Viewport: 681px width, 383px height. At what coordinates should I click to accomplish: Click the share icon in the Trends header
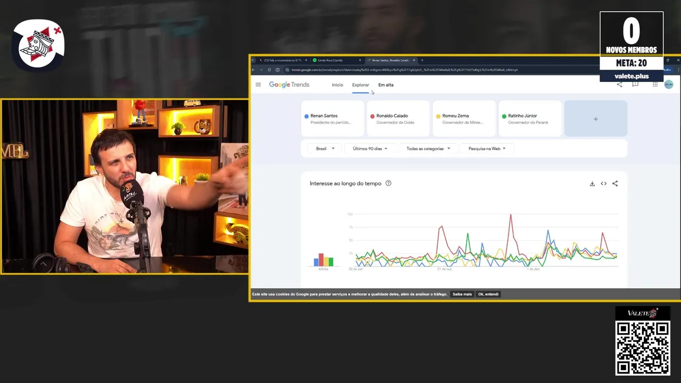[x=619, y=85]
